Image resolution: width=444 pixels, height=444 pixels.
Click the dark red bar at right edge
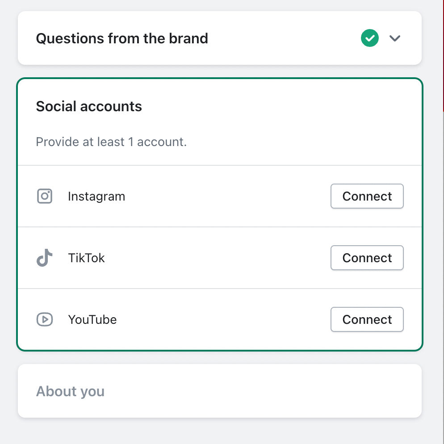click(443, 54)
